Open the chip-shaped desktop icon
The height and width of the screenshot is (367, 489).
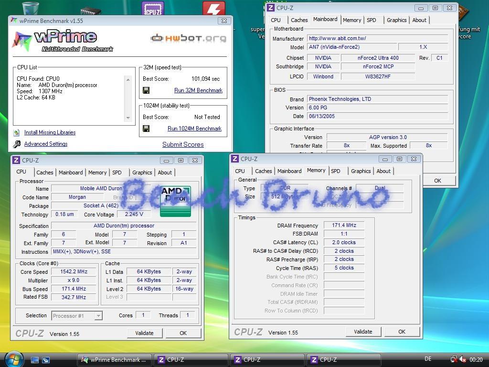tap(90, 11)
